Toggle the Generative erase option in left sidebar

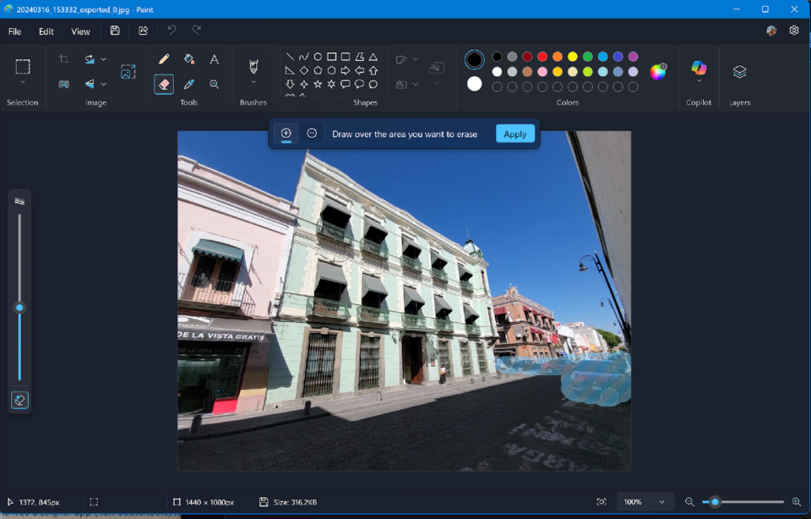coord(19,400)
